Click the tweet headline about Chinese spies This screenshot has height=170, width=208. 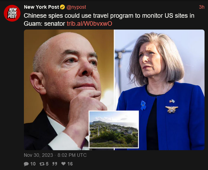[109, 19]
